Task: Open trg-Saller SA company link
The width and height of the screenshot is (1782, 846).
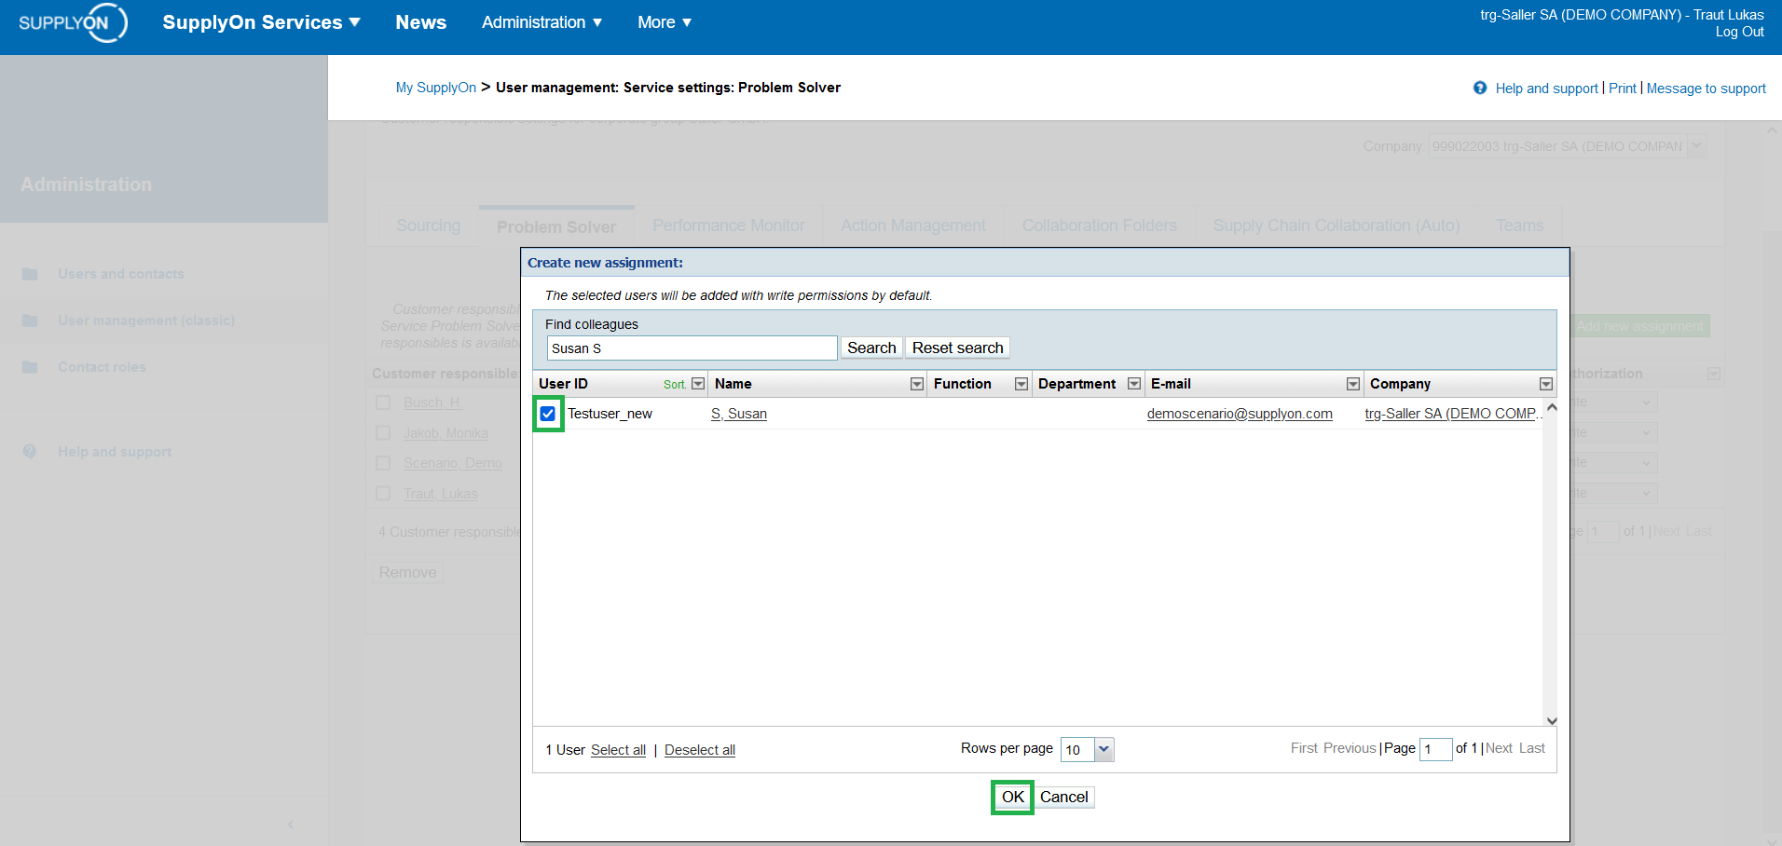Action: pyautogui.click(x=1453, y=414)
